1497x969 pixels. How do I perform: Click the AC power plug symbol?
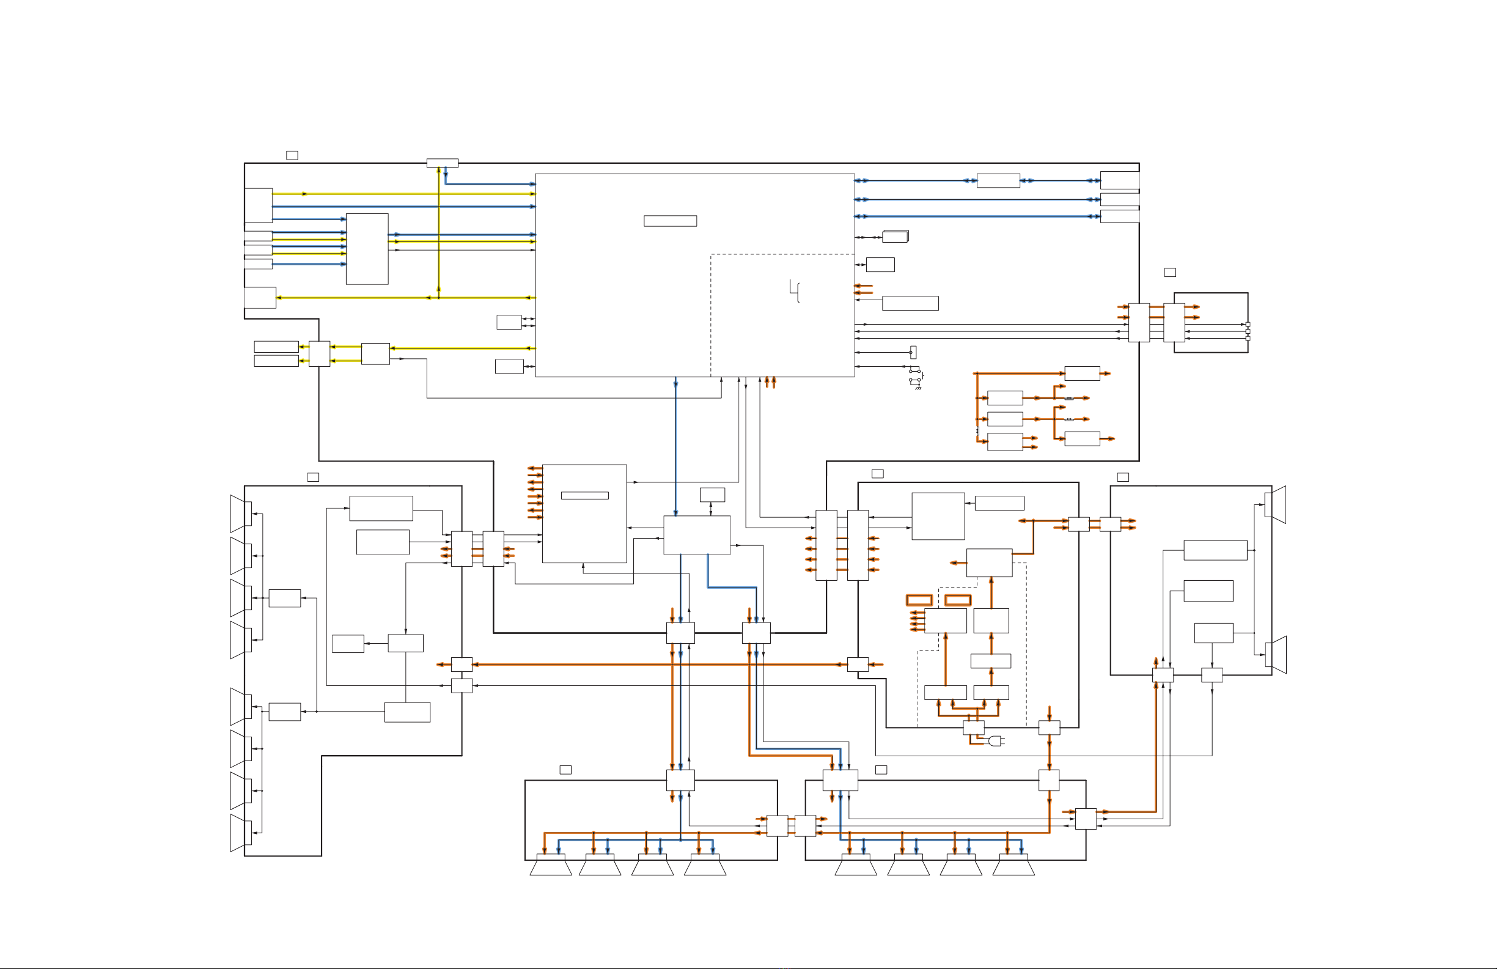996,741
